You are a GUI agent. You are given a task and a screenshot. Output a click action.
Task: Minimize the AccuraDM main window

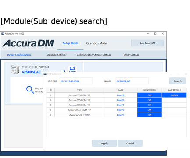(148, 34)
